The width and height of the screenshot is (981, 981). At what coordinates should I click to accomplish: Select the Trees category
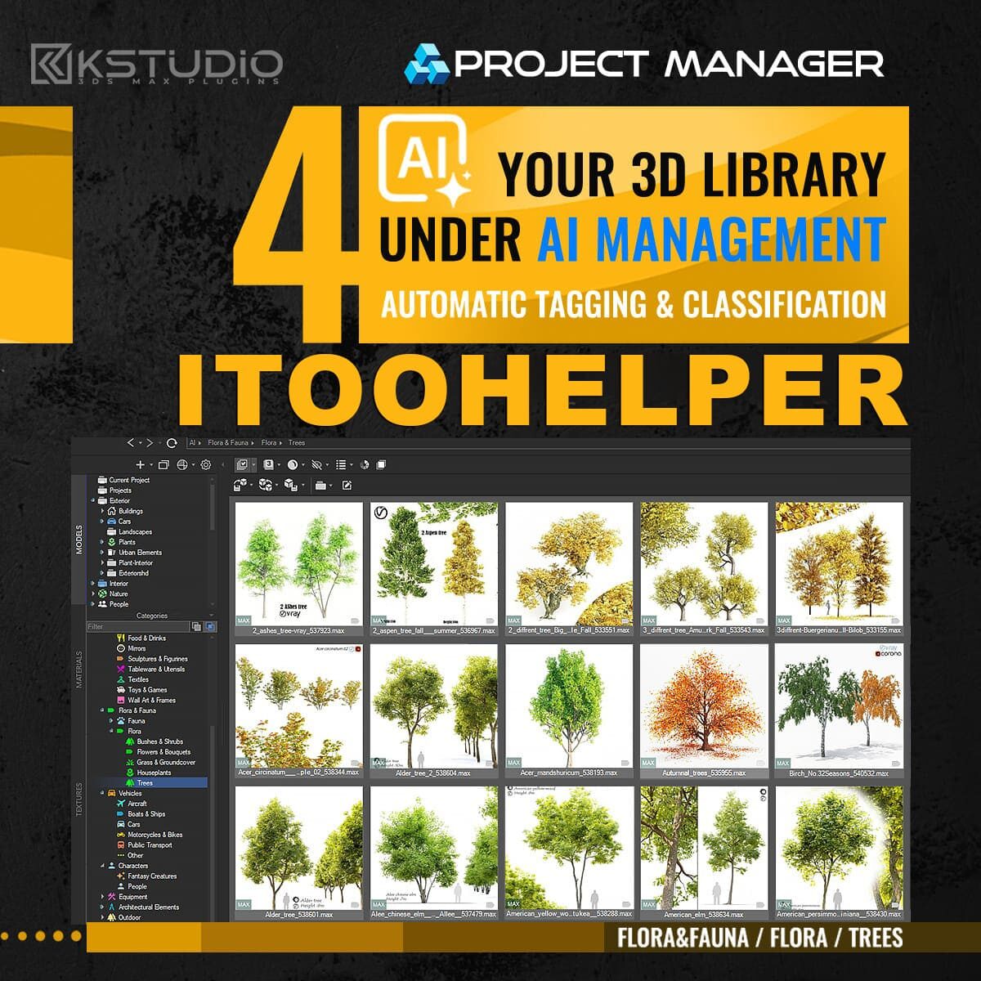point(145,783)
